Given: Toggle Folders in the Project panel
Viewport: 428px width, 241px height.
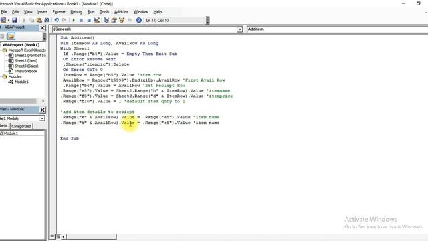Looking at the screenshot, I should (11, 36).
